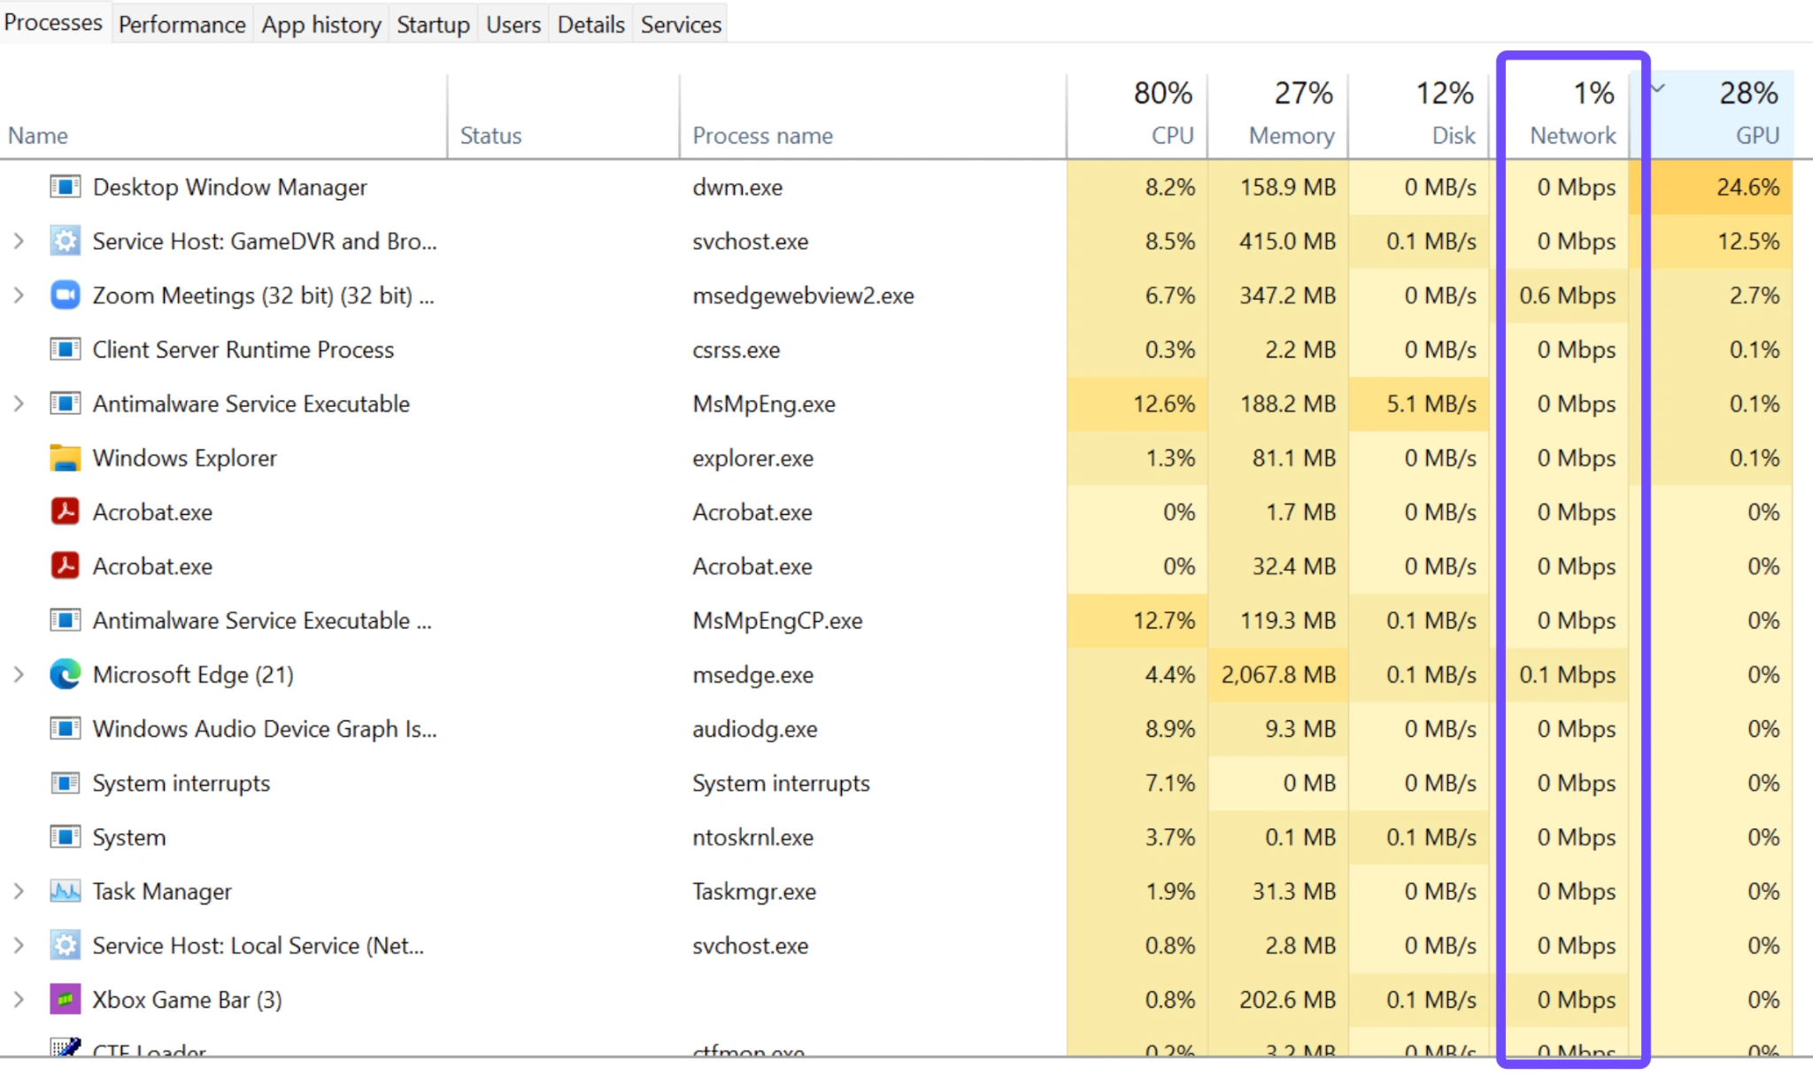
Task: Click the icon of the ntoskrnl.exe System row
Action: (x=65, y=837)
